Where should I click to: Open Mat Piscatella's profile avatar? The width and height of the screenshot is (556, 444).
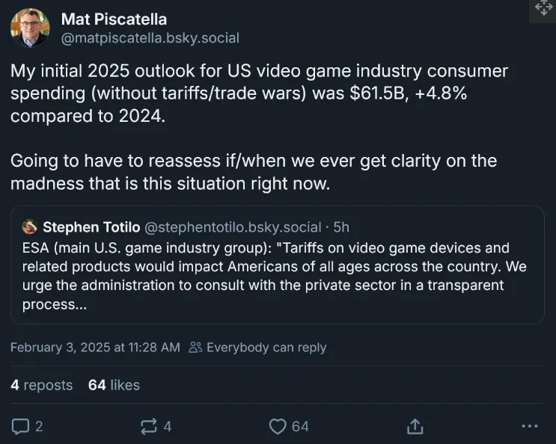pyautogui.click(x=29, y=28)
